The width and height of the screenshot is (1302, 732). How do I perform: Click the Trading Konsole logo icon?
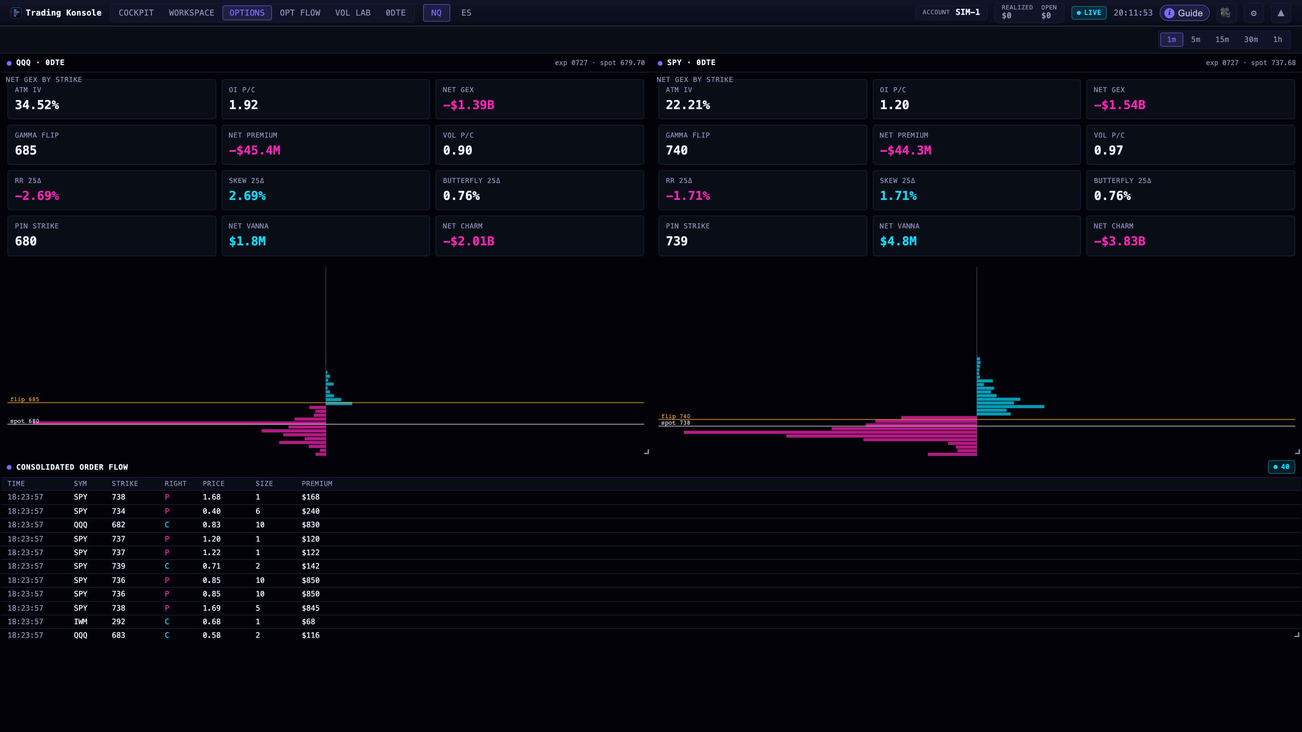16,13
